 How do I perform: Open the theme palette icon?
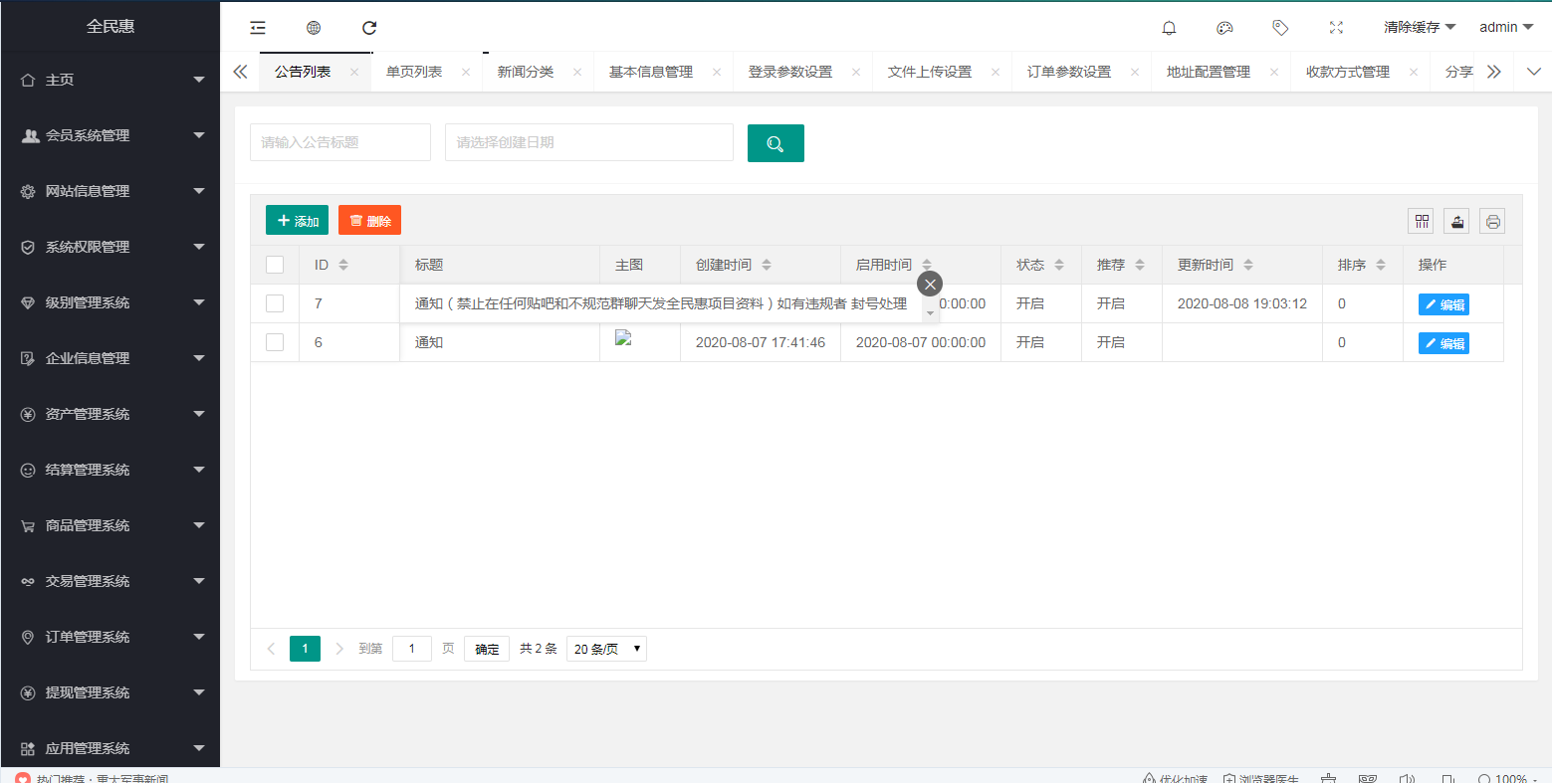tap(1225, 28)
